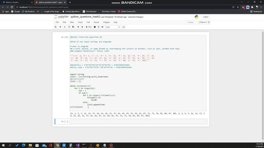Insert a cell below with the plus icon

60,27
